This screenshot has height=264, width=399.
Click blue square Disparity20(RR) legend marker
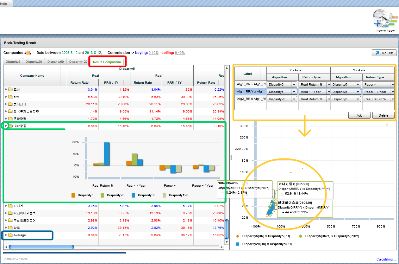[238, 244]
